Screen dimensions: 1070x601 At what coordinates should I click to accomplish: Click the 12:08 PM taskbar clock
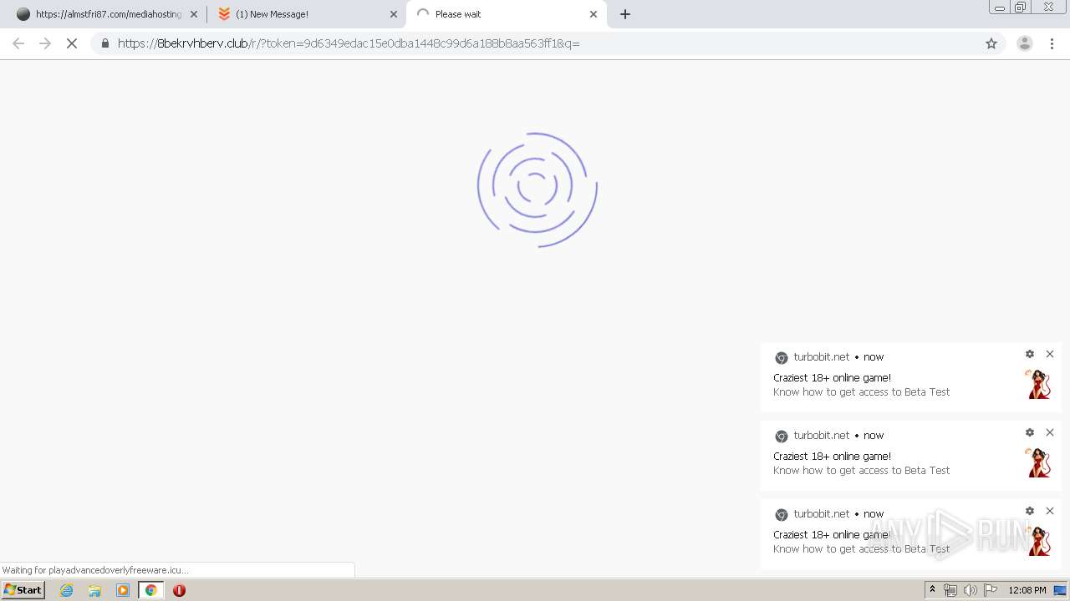(x=1027, y=590)
